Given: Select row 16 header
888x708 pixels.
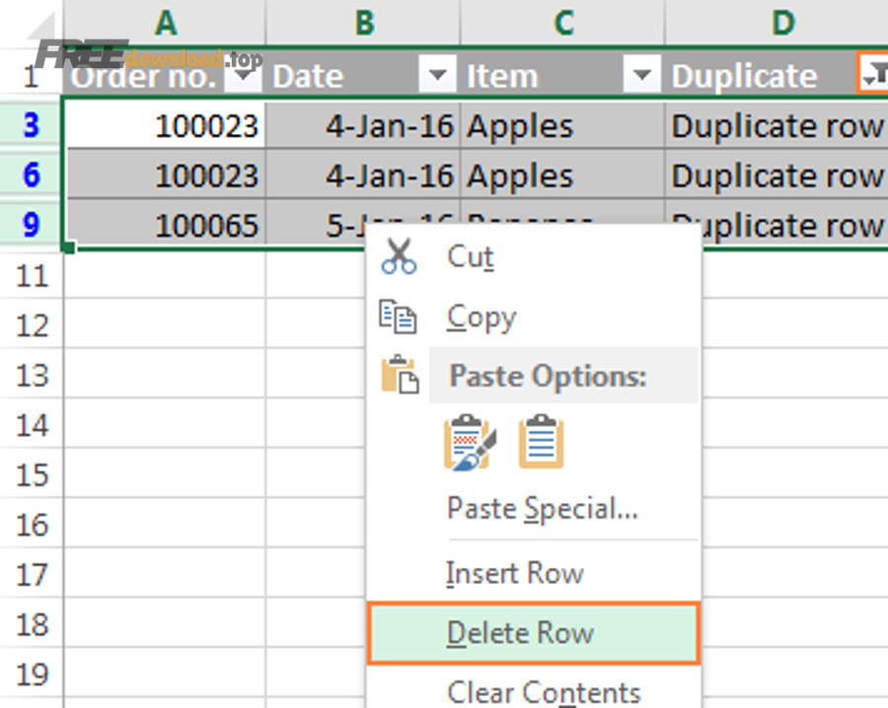Looking at the screenshot, I should (32, 526).
